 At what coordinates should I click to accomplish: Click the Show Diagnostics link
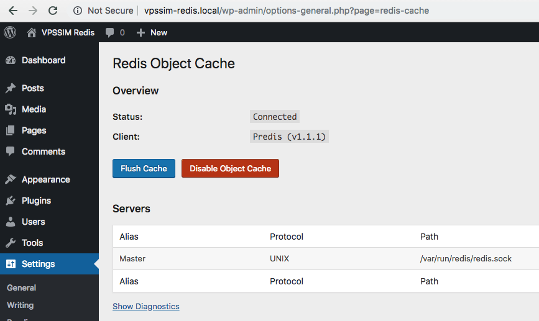pyautogui.click(x=146, y=306)
